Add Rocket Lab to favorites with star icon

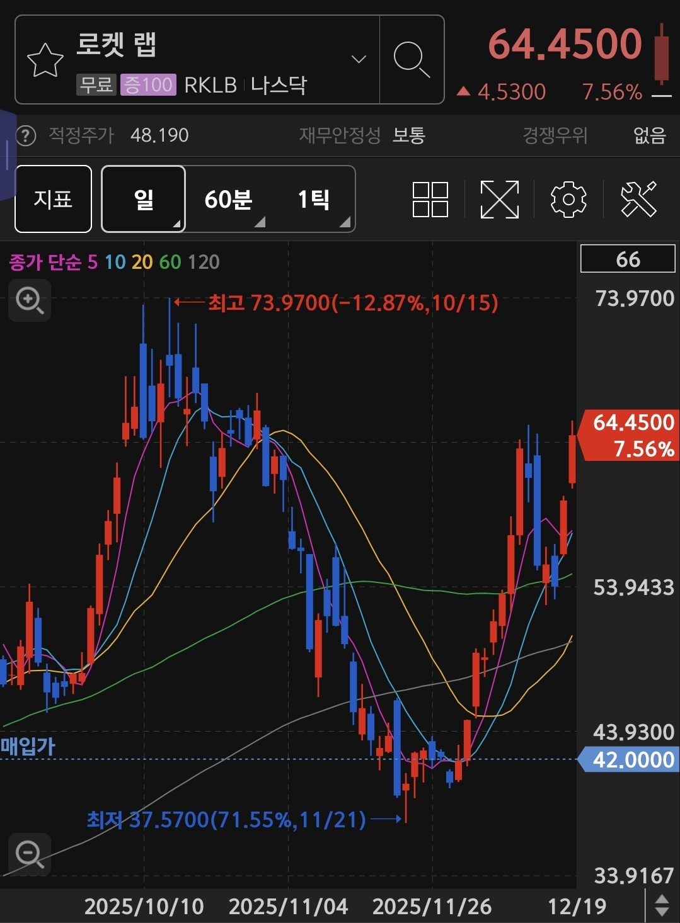(x=45, y=60)
